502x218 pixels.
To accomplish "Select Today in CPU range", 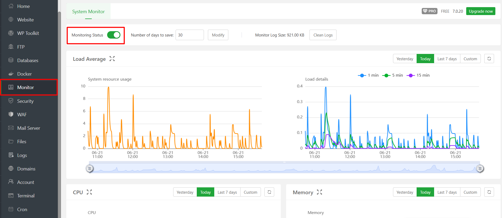I will point(205,192).
